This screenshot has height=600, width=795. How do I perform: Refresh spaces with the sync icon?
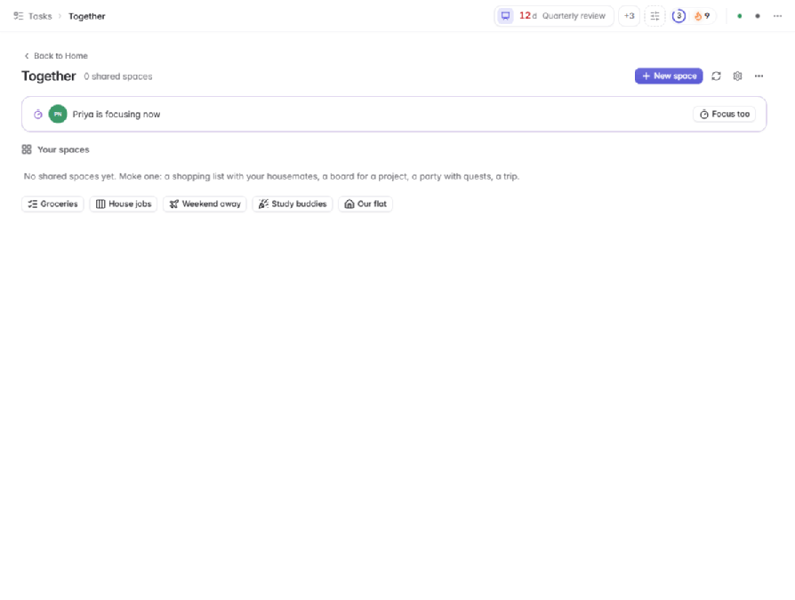(716, 76)
